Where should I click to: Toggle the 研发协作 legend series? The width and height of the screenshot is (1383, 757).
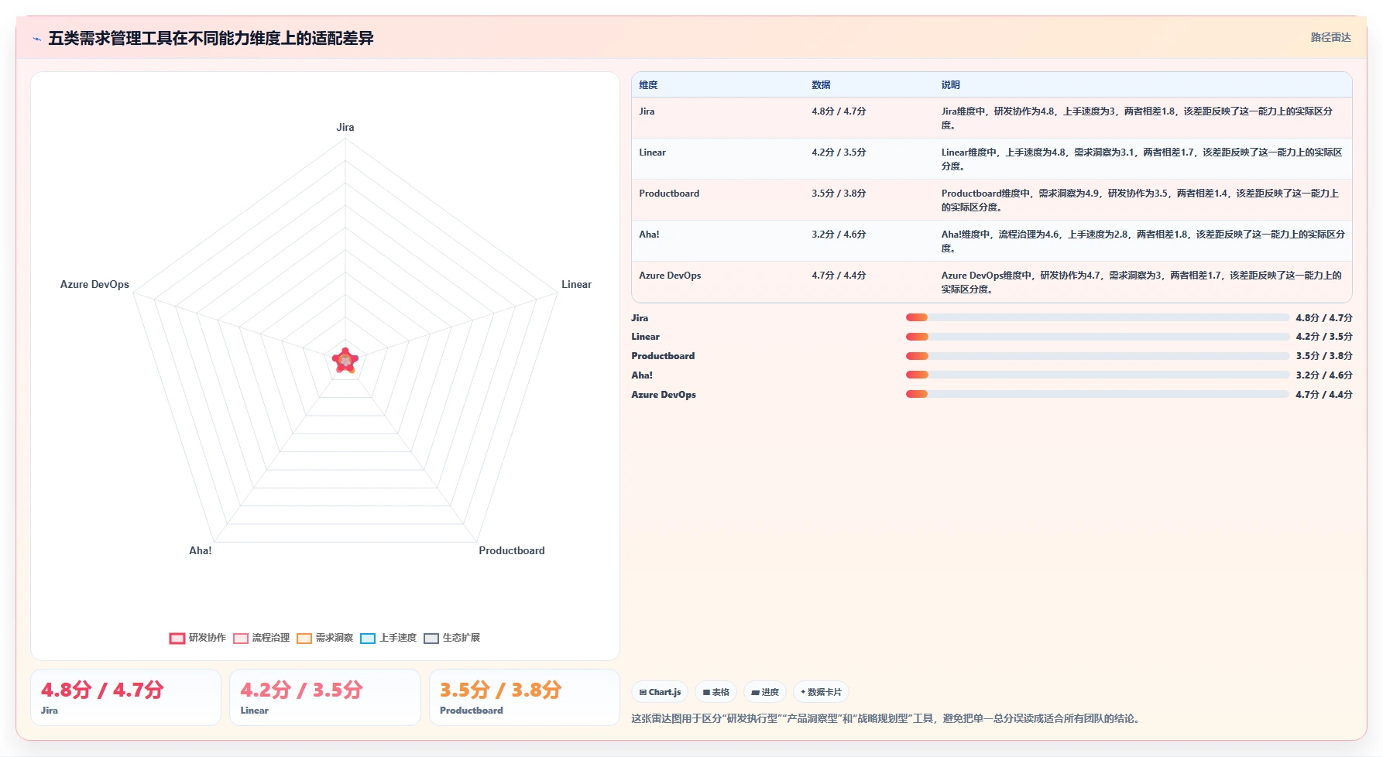(197, 638)
